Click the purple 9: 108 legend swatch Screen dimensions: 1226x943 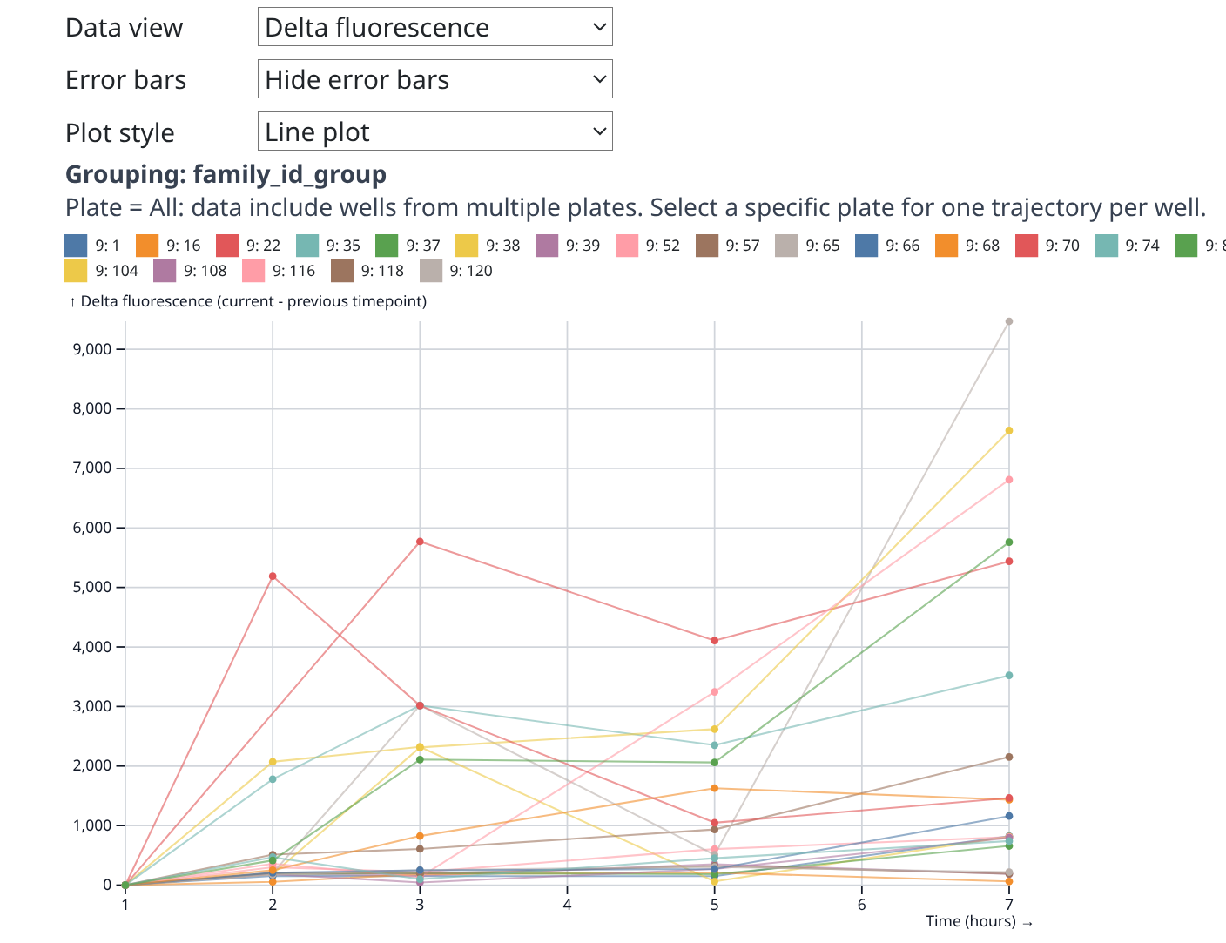pyautogui.click(x=165, y=271)
